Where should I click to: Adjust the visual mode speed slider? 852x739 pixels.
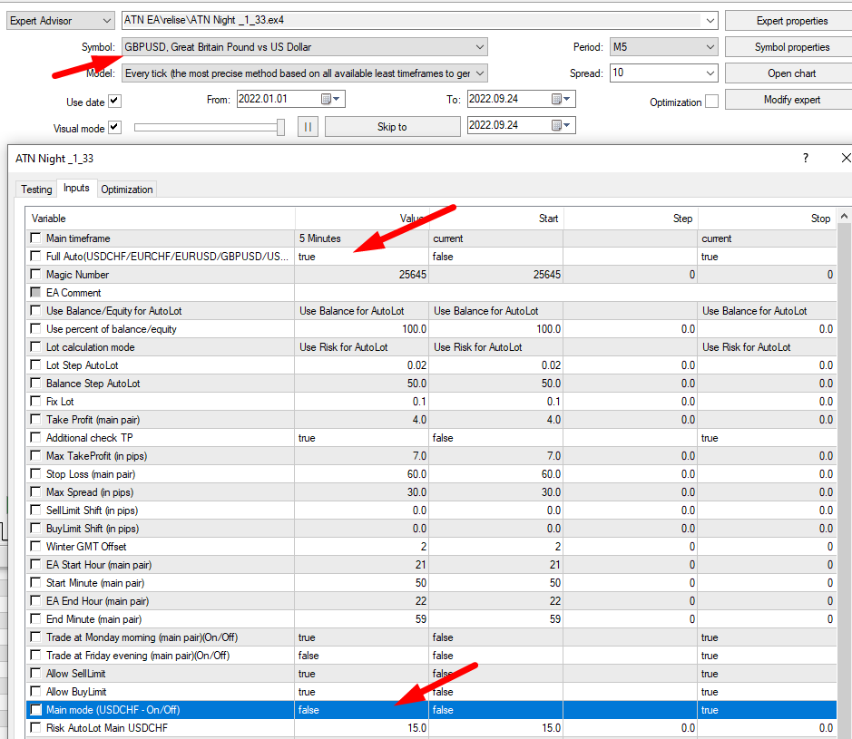click(280, 127)
